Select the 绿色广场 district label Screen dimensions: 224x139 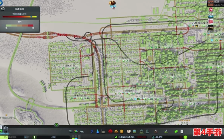pos(70,66)
